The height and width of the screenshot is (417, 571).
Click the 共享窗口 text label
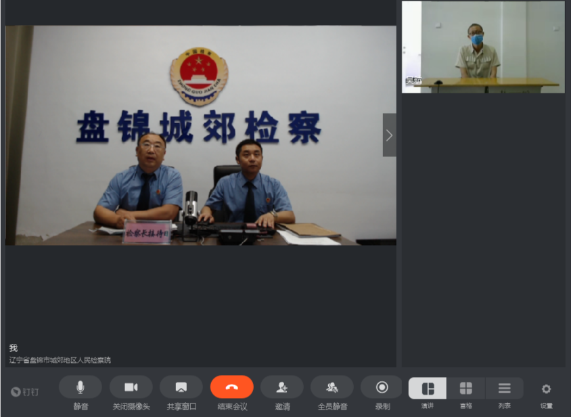tap(181, 407)
